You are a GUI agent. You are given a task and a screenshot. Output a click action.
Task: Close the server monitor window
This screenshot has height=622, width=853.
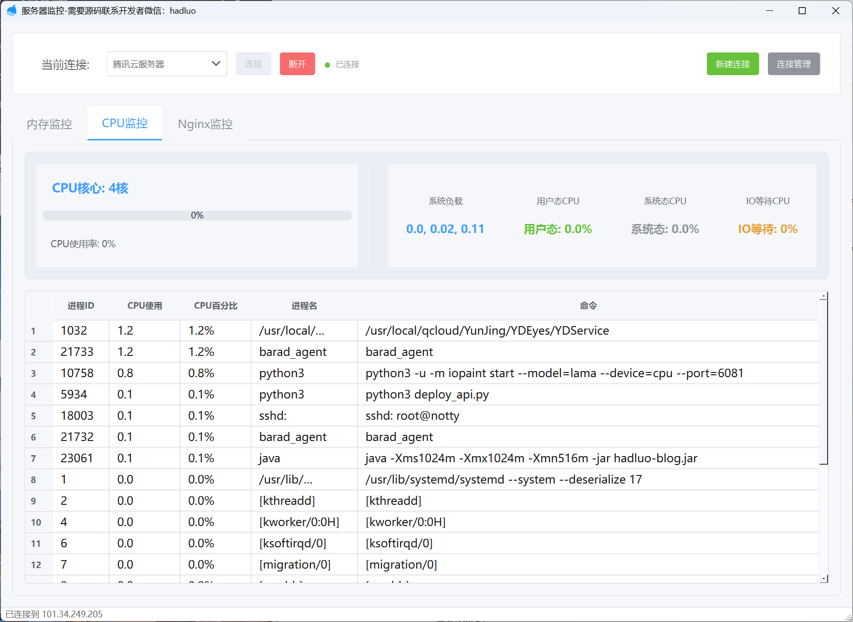coord(836,10)
